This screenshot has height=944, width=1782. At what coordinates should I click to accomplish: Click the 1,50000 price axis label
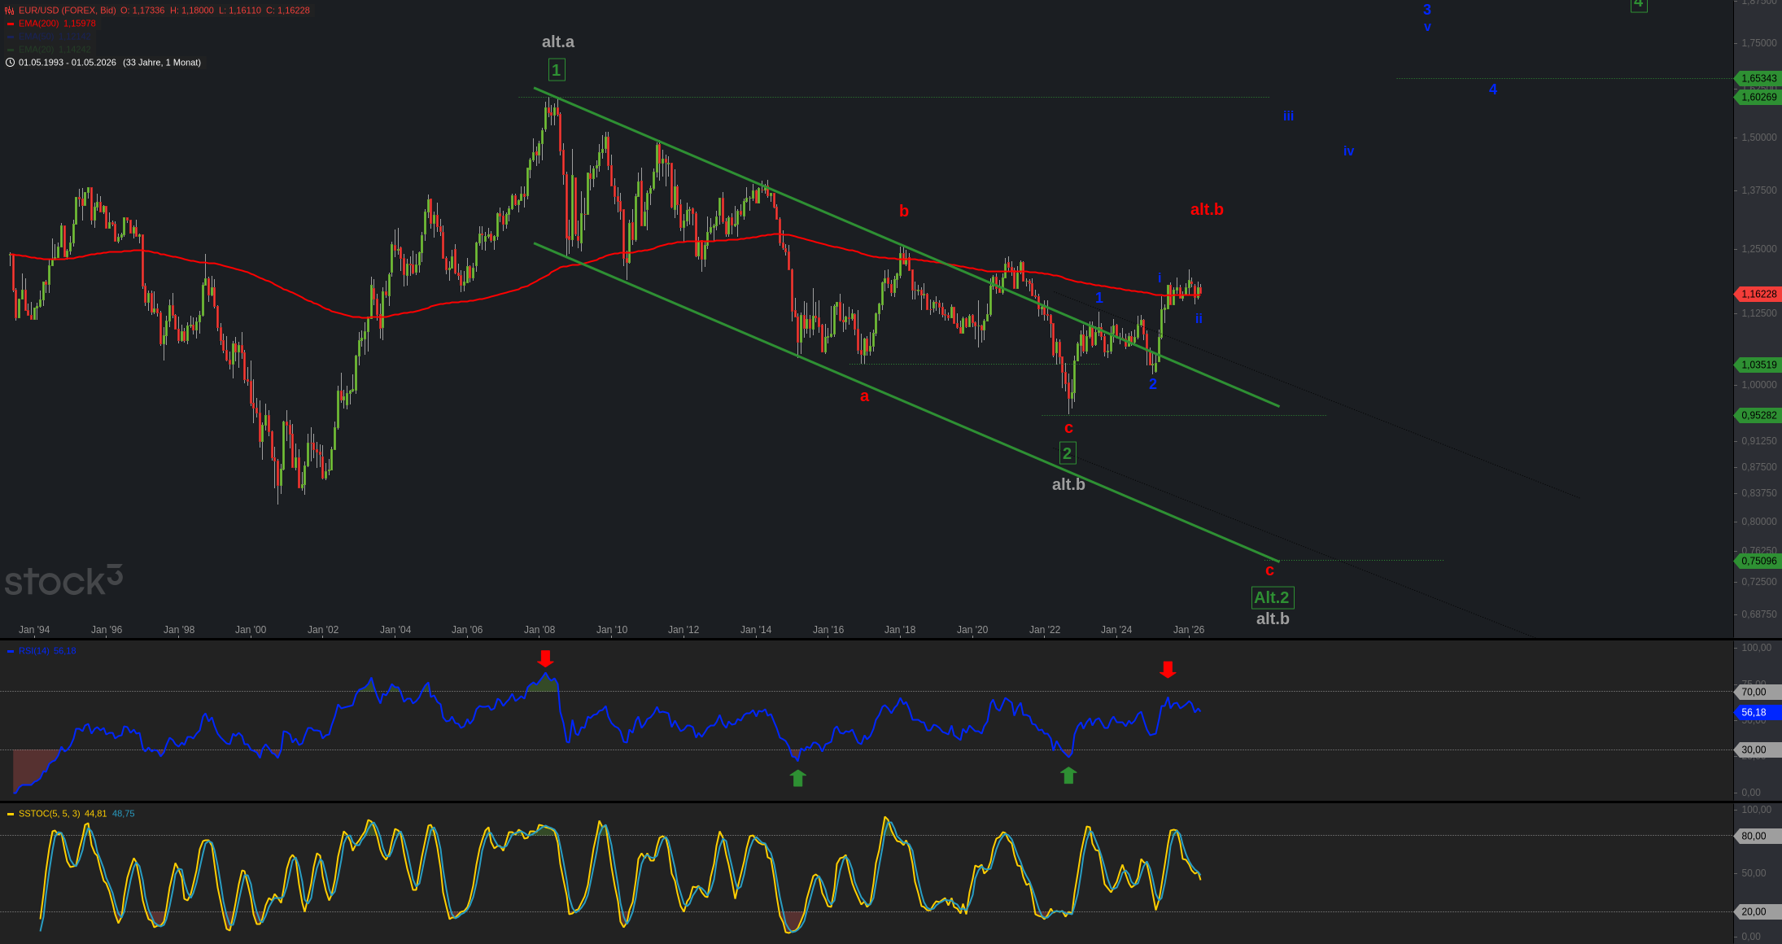(x=1759, y=138)
